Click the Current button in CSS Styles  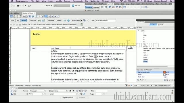(160, 25)
